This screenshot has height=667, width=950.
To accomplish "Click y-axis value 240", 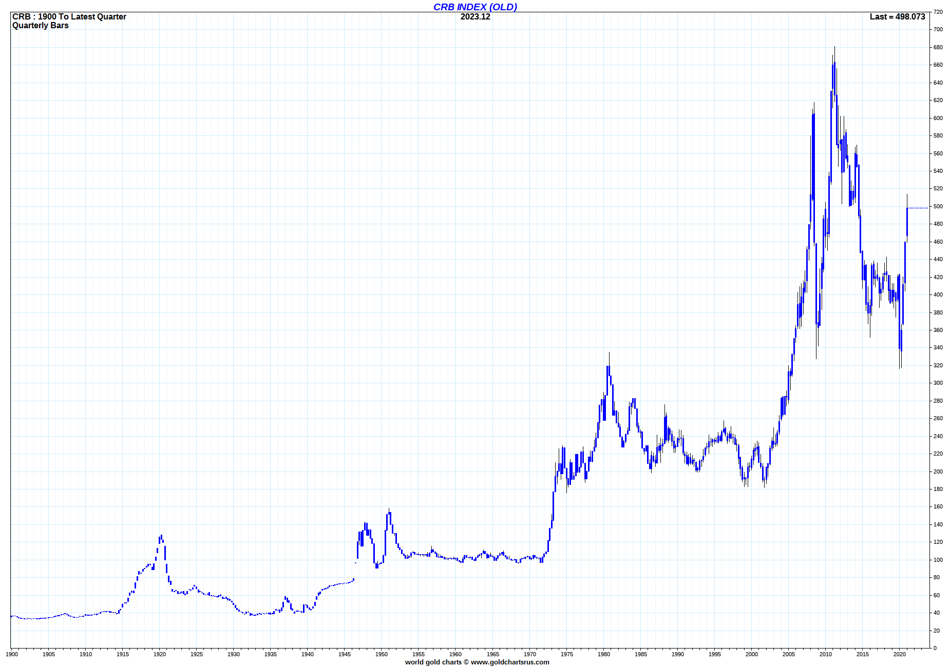I will point(938,436).
